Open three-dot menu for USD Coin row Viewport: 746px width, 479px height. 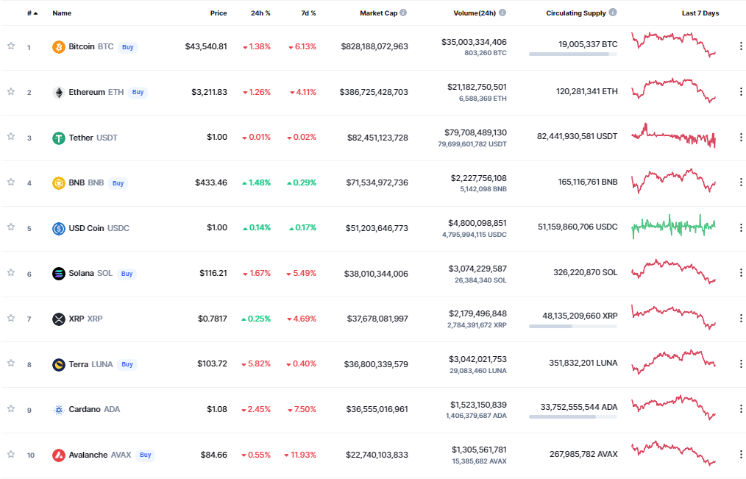pyautogui.click(x=741, y=227)
